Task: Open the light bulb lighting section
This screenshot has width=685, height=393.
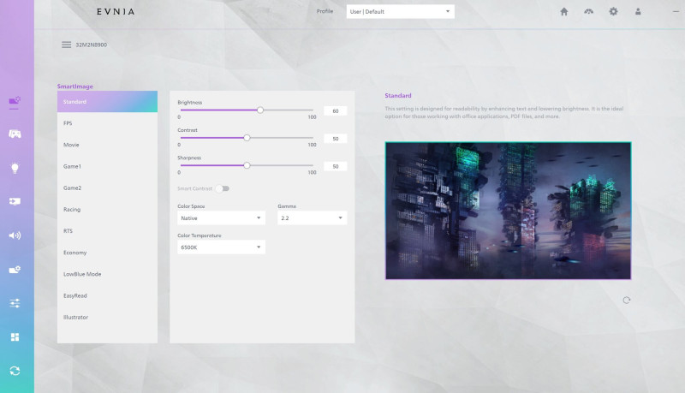Action: [x=15, y=168]
